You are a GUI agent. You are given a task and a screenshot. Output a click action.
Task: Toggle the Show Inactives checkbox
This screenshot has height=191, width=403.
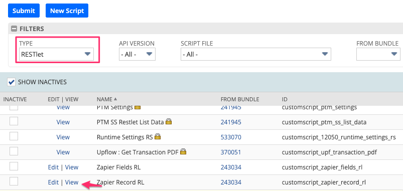[12, 82]
